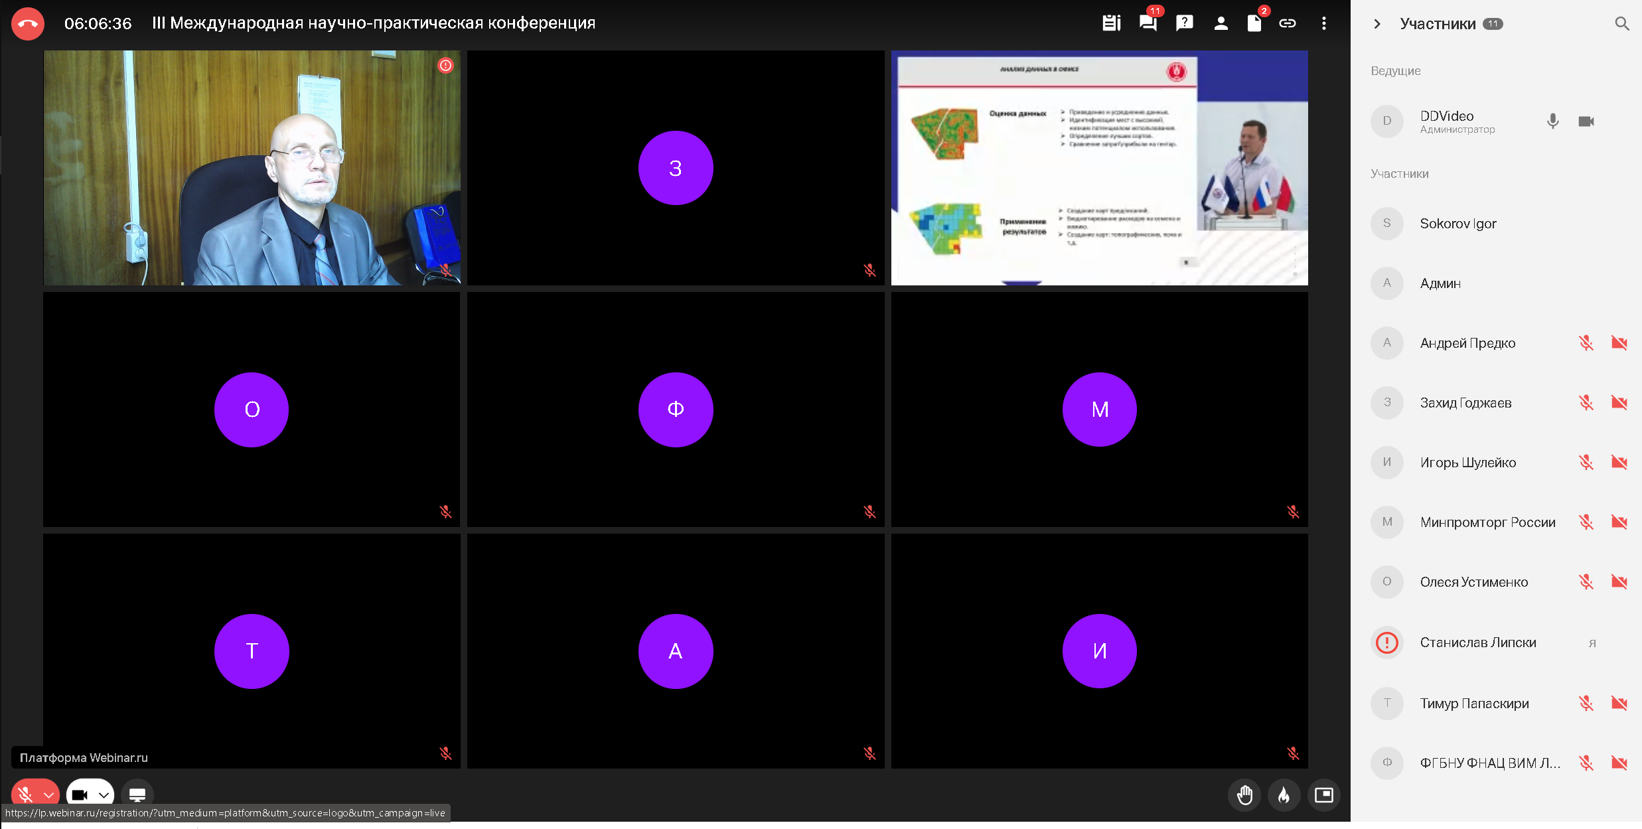
Task: Click the conference title text
Action: 374,23
